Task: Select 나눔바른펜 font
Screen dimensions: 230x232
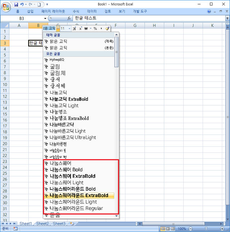Action: 79,144
